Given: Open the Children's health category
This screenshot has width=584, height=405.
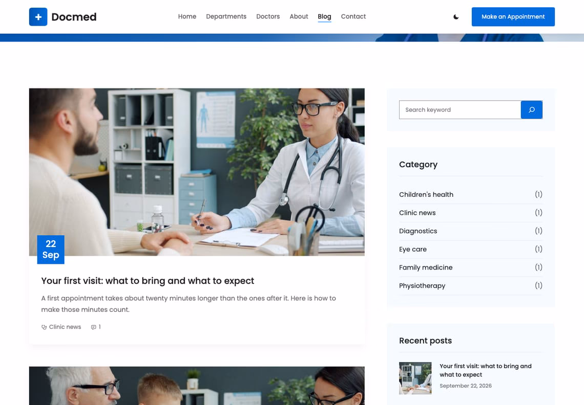Looking at the screenshot, I should 426,194.
